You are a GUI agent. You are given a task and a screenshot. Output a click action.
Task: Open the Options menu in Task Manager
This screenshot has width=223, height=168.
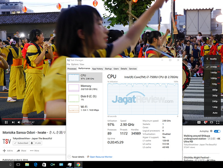pos(75,64)
